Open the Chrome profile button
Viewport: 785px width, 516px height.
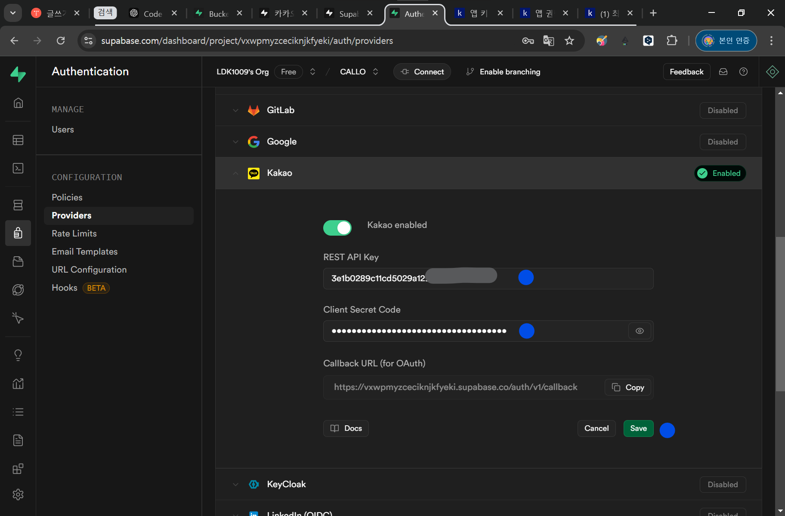click(x=726, y=40)
